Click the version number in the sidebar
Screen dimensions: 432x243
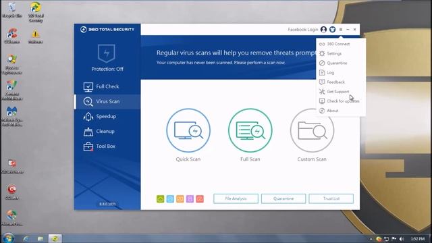coord(107,204)
